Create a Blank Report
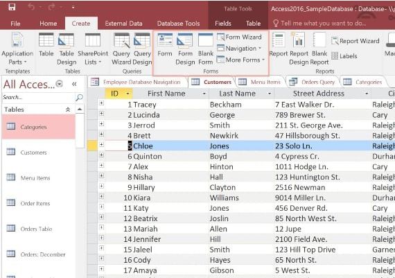 (x=319, y=49)
